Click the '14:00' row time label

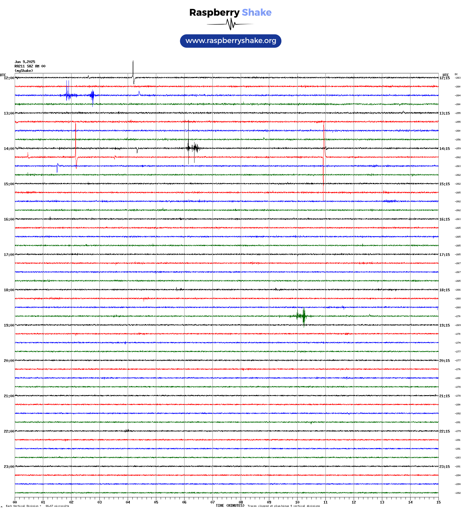9,149
